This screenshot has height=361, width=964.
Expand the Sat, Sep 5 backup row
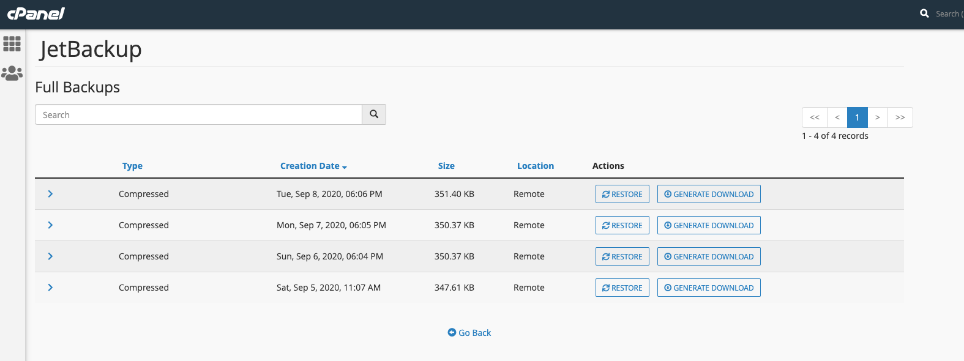(x=50, y=288)
